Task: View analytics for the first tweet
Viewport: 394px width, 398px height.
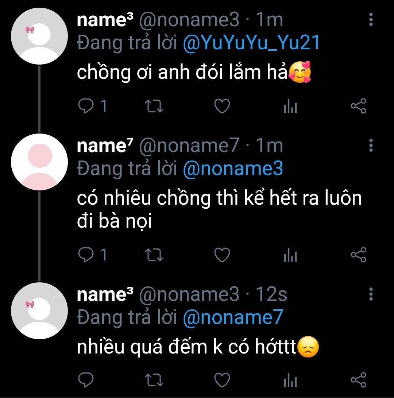Action: pos(290,106)
